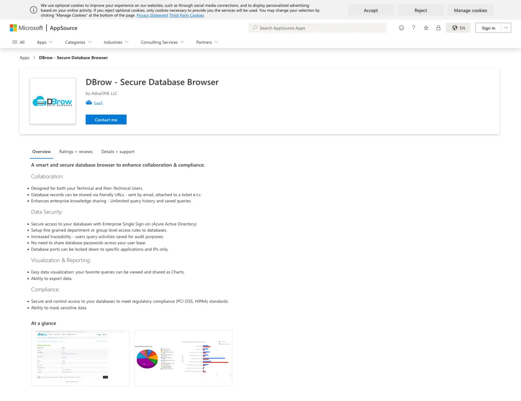
Task: Reject optional cookies
Action: (421, 10)
